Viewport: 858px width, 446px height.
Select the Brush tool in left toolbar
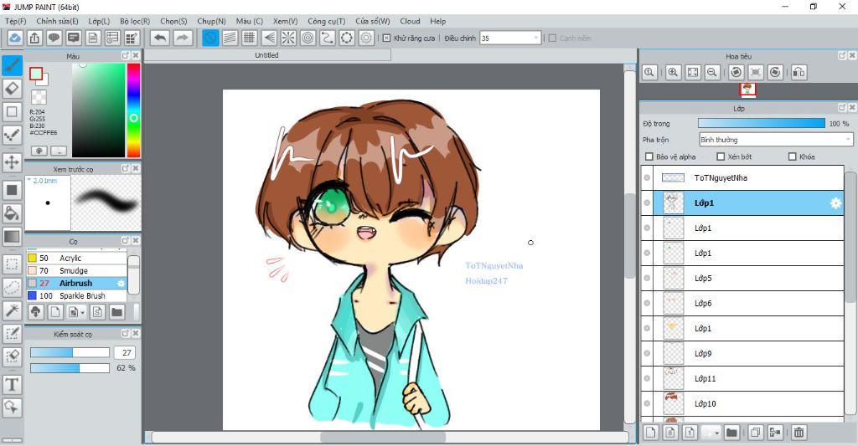[x=12, y=65]
